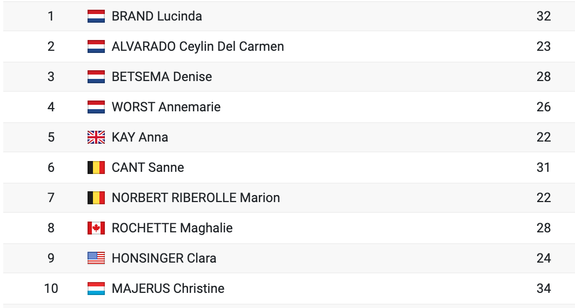This screenshot has height=308, width=575.
Task: Open WORST Annemarie's profile
Action: (166, 107)
